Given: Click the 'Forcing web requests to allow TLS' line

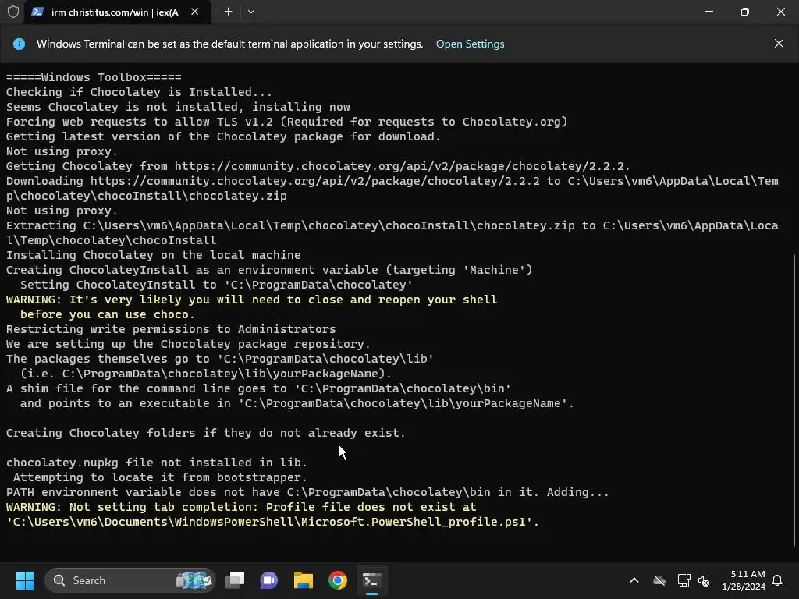Looking at the screenshot, I should click(287, 122).
